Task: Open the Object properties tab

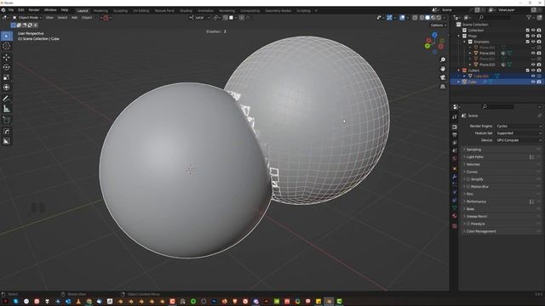Action: pyautogui.click(x=455, y=168)
